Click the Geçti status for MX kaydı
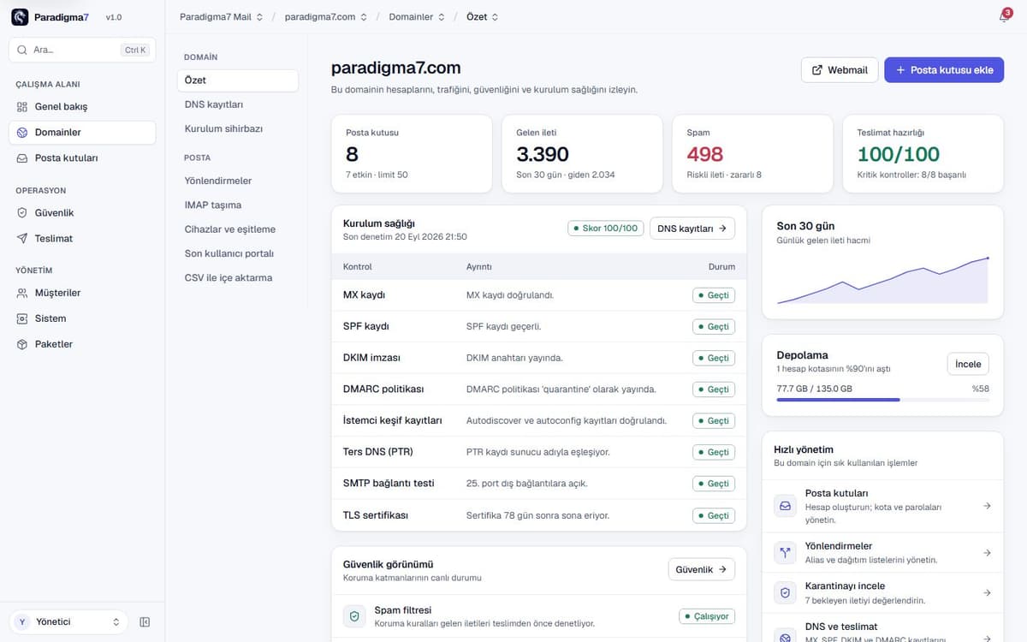The image size is (1027, 642). tap(714, 295)
